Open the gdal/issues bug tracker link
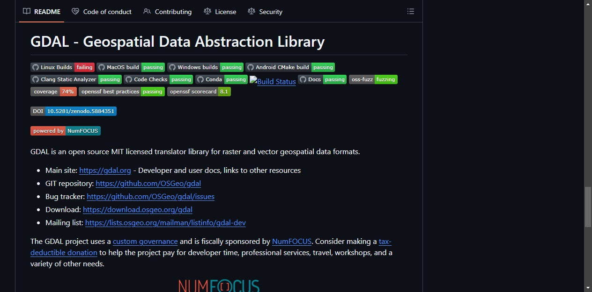Image resolution: width=592 pixels, height=292 pixels. click(150, 197)
